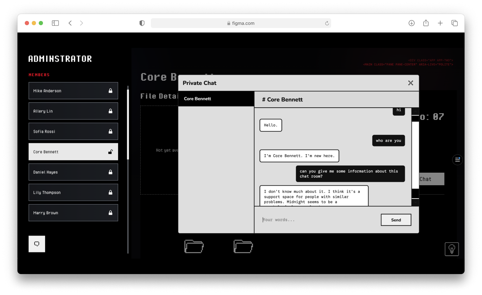Click the figma.com address bar

[241, 23]
